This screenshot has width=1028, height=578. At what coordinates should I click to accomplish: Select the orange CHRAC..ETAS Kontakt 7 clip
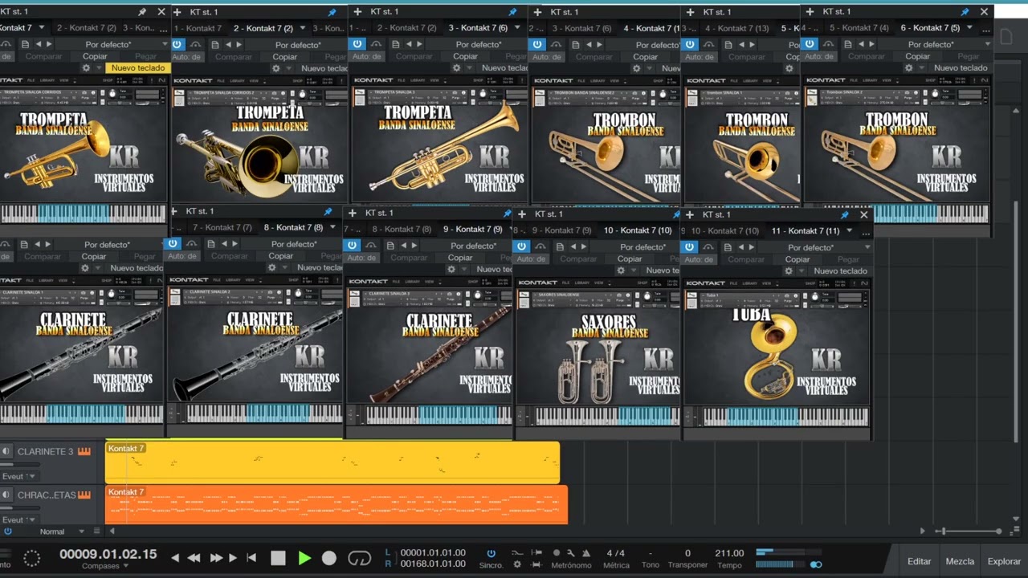(x=337, y=505)
